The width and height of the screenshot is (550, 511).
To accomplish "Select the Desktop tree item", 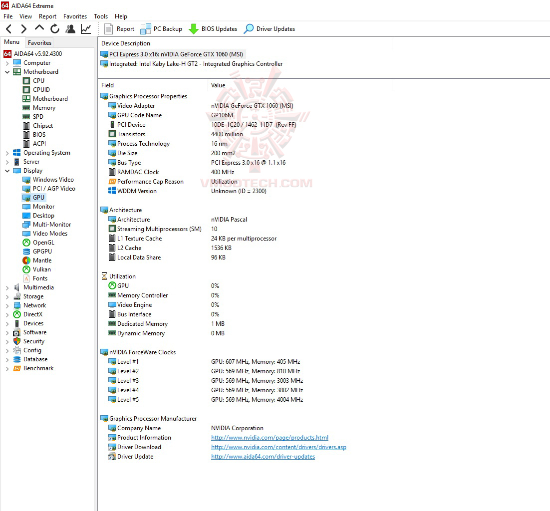I will click(x=38, y=216).
